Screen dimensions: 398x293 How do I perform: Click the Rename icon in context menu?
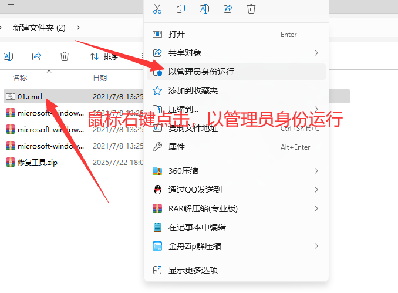coord(204,9)
